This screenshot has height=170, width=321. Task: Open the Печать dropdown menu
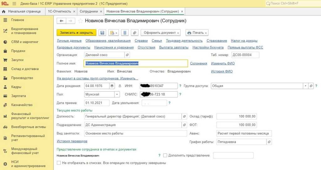pos(197,32)
